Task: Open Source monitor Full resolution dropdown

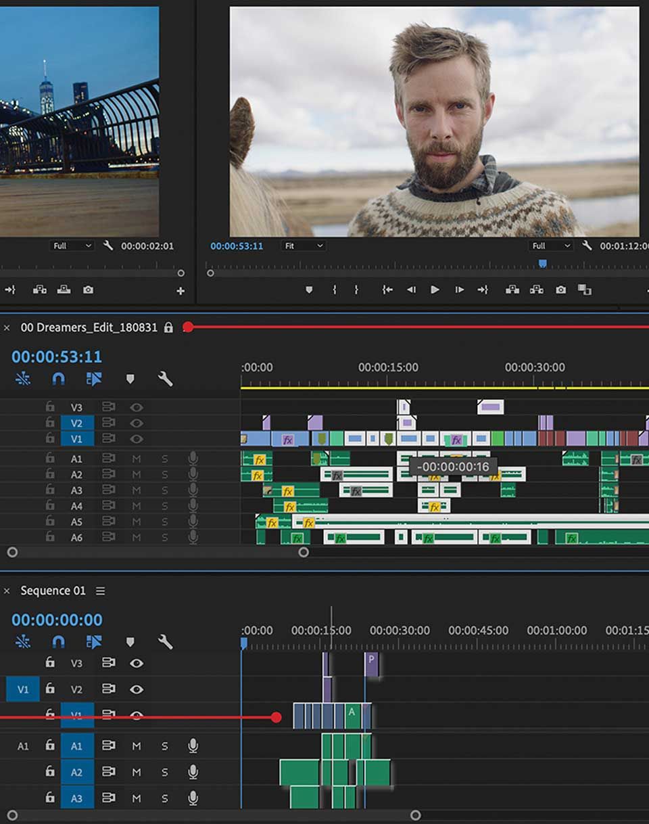Action: coord(72,246)
